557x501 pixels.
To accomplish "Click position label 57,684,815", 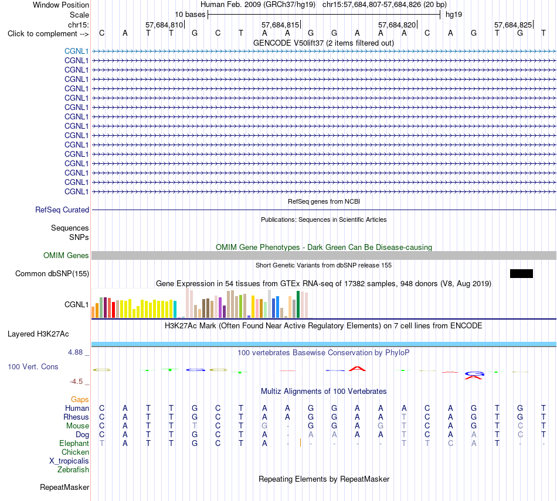I will tap(280, 25).
